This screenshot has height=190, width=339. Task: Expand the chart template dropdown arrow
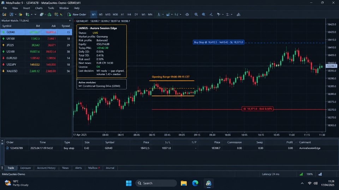pos(172,14)
